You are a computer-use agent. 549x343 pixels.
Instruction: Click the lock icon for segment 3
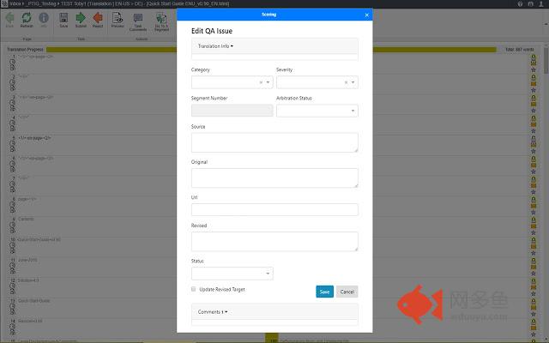534,97
